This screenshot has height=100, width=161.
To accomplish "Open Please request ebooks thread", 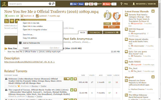I will (138, 41).
